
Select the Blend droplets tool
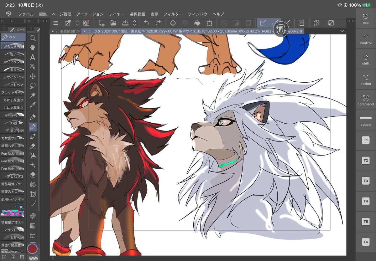tap(32, 184)
